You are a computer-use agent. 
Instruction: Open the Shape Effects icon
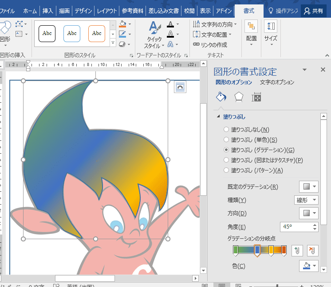tap(122, 44)
